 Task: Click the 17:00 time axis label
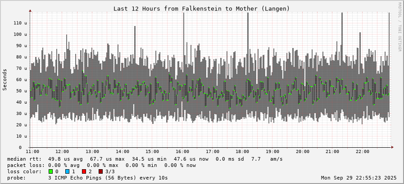(213, 152)
